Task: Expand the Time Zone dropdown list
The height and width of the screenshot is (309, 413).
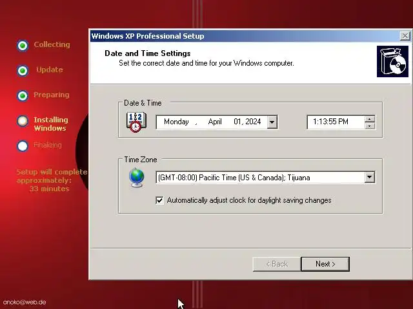Action: pyautogui.click(x=370, y=178)
